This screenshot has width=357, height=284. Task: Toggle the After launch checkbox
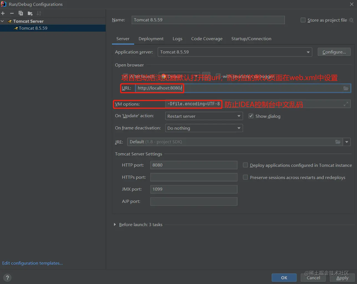point(126,76)
